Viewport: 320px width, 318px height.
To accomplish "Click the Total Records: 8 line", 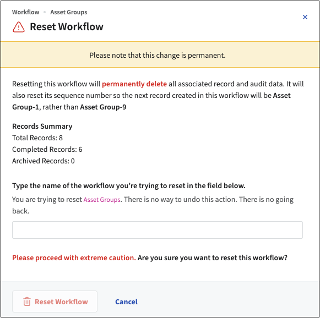I will (37, 138).
